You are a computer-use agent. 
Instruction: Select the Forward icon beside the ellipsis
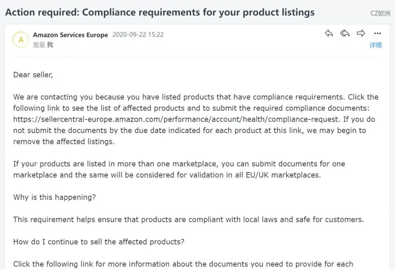(x=361, y=33)
